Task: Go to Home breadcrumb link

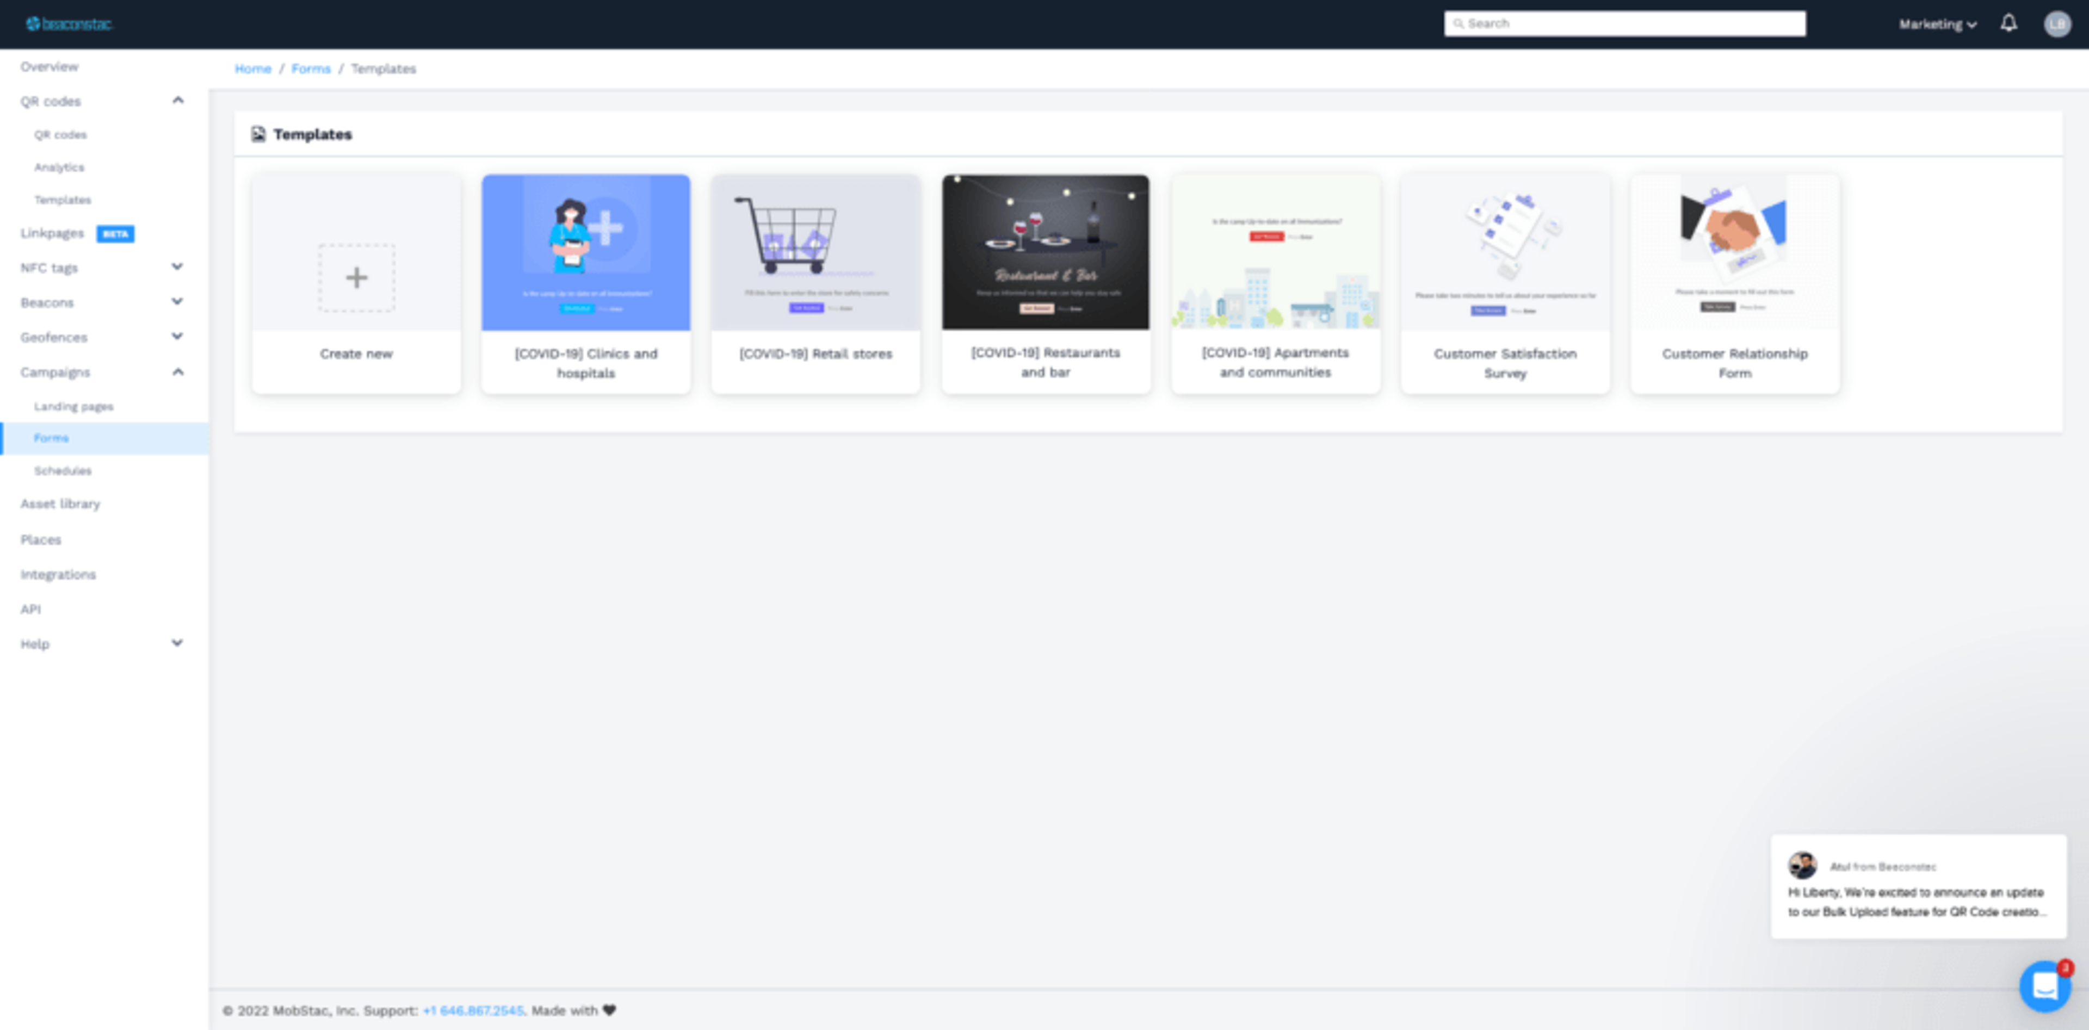Action: pyautogui.click(x=252, y=69)
